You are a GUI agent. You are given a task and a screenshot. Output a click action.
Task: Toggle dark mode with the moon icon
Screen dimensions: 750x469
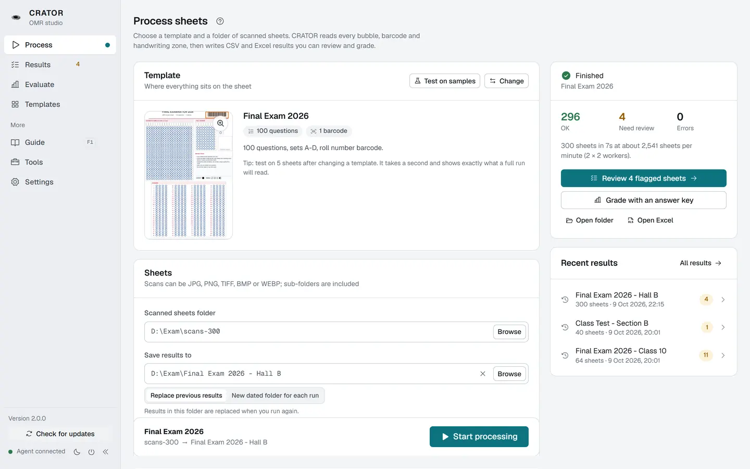(x=77, y=452)
